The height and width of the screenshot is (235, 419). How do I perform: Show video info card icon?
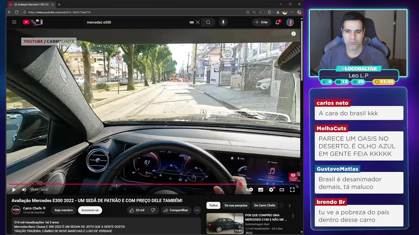294,34
